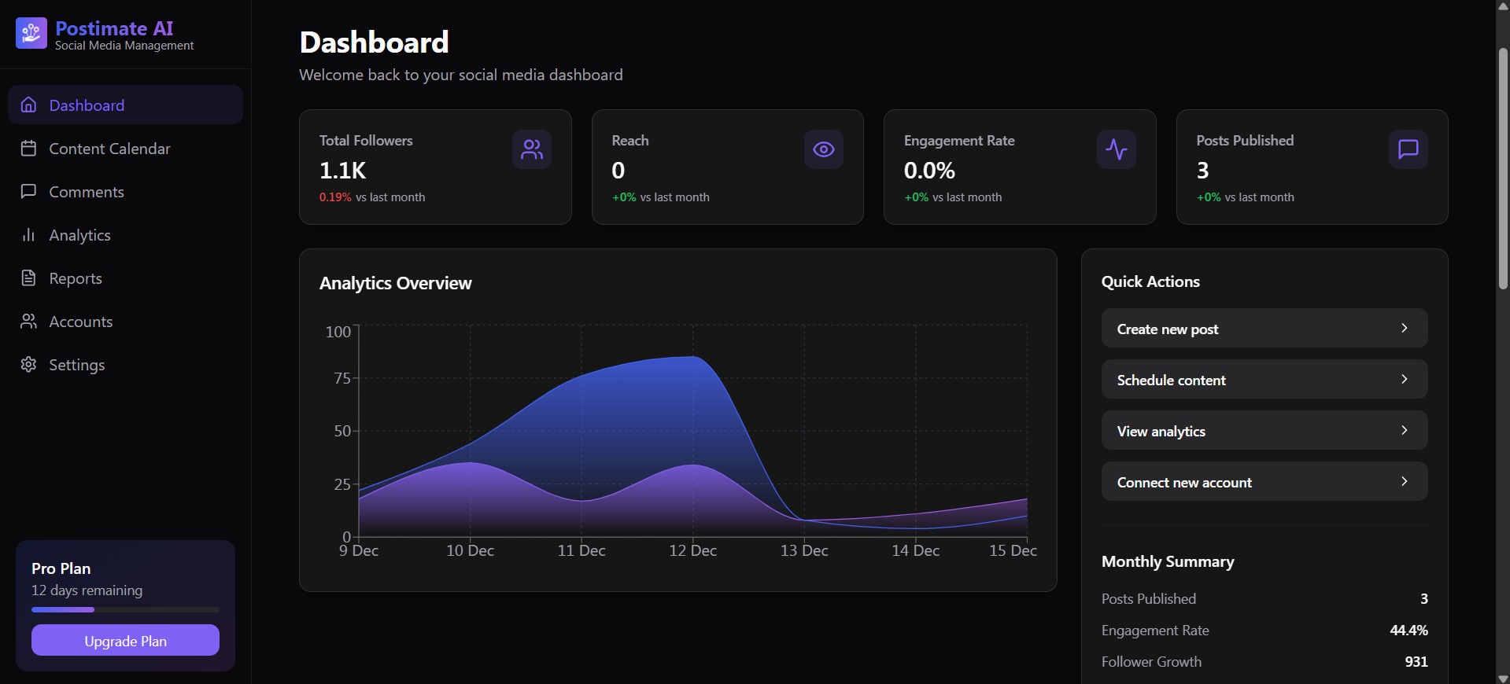Go to the Reports section
This screenshot has height=684, width=1510.
(x=76, y=278)
